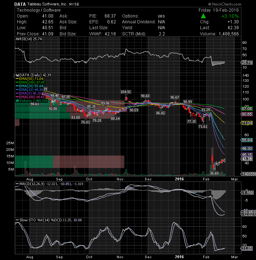
Task: Click the 11.35 tag on the stochastic axis
Action: click(x=247, y=248)
